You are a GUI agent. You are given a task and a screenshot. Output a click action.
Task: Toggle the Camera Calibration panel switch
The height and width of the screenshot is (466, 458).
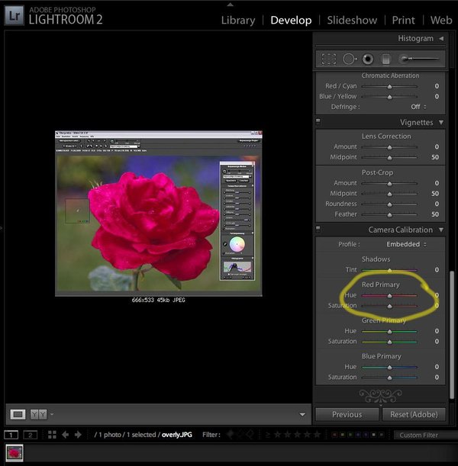click(318, 229)
